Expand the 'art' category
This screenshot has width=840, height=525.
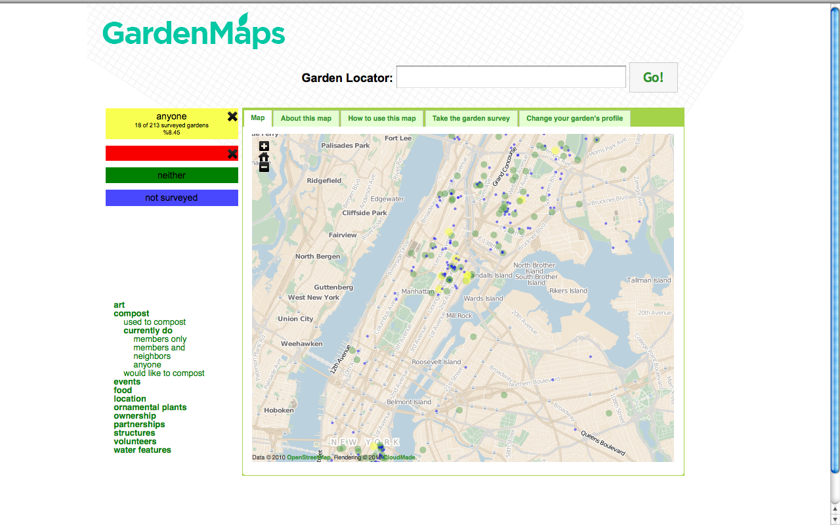point(119,305)
